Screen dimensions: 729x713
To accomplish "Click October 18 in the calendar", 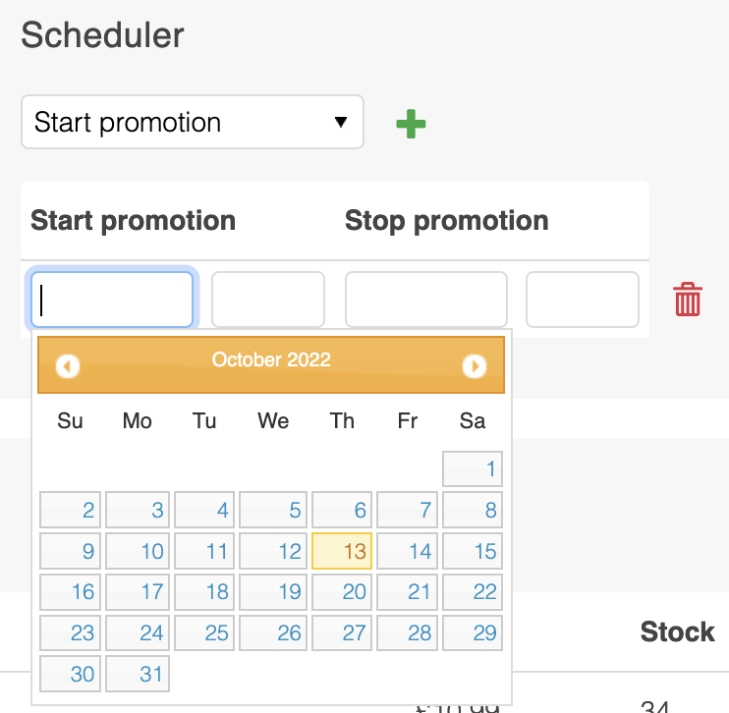I will (204, 592).
